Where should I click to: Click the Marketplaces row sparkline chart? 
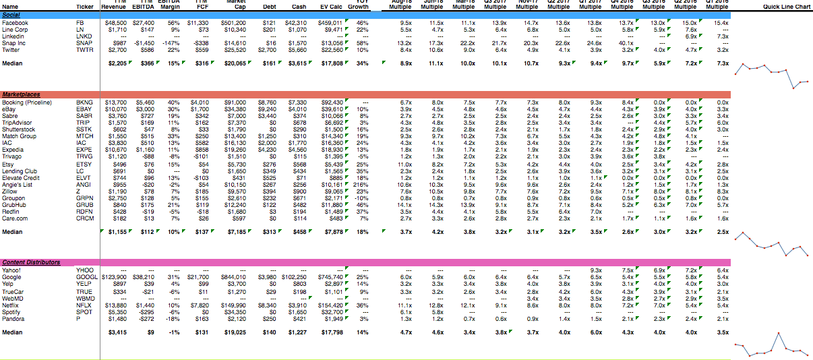tap(771, 245)
